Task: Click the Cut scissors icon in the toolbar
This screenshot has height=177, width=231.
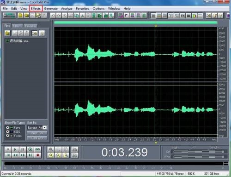Action: pos(82,16)
